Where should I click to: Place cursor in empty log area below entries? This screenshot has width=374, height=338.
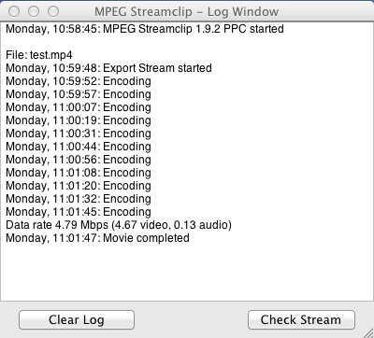[x=187, y=273]
